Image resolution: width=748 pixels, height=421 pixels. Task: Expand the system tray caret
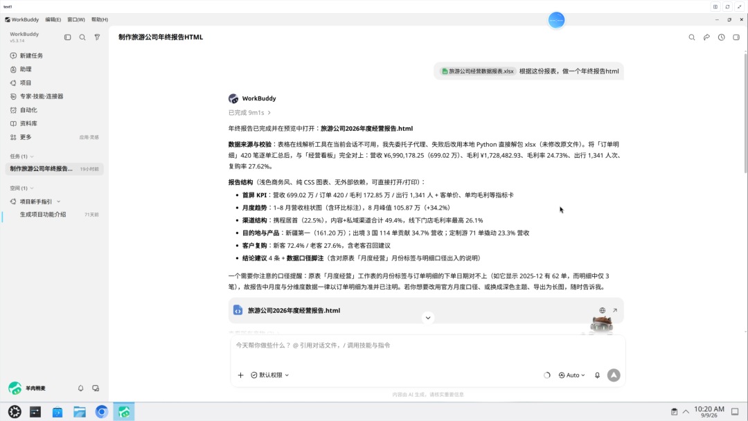pos(686,412)
